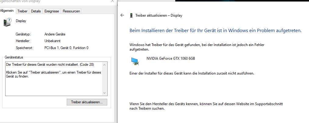Click the 'Gerätetyp:' label

23,34
